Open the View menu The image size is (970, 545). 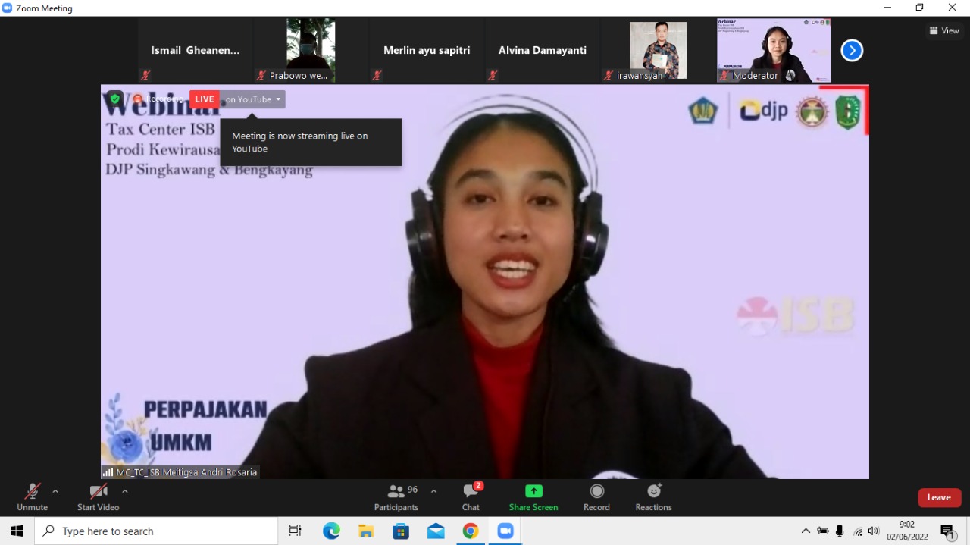point(944,30)
